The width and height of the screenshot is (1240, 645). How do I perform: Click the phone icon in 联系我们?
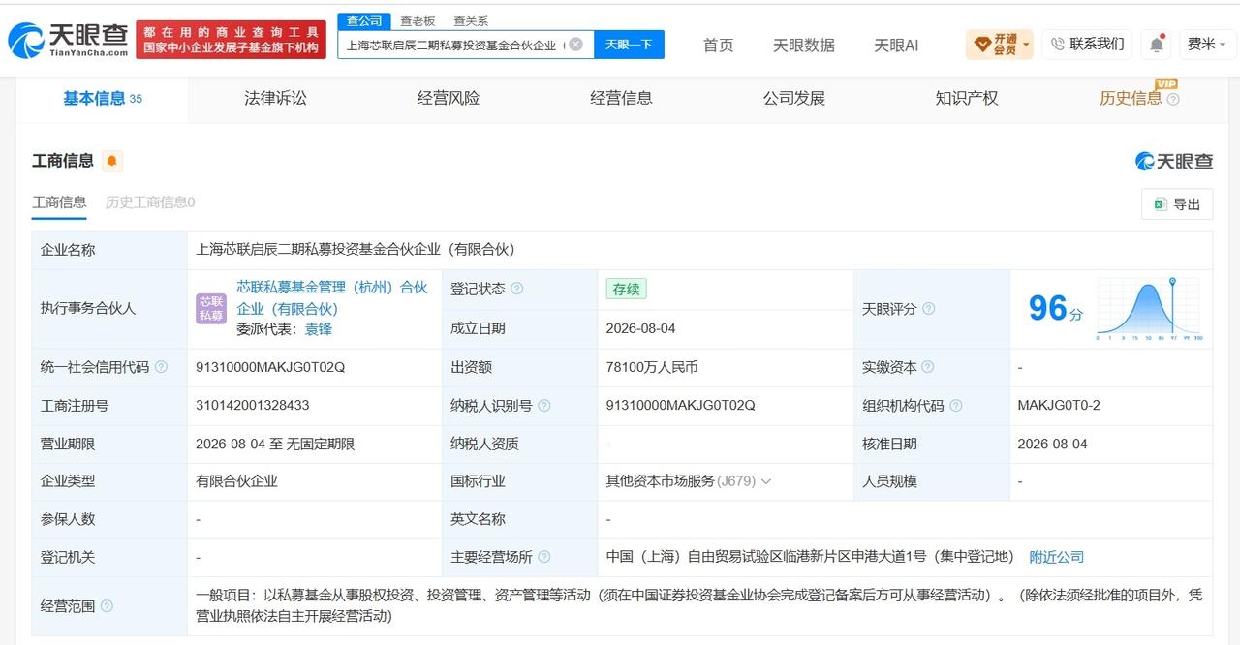click(1057, 44)
